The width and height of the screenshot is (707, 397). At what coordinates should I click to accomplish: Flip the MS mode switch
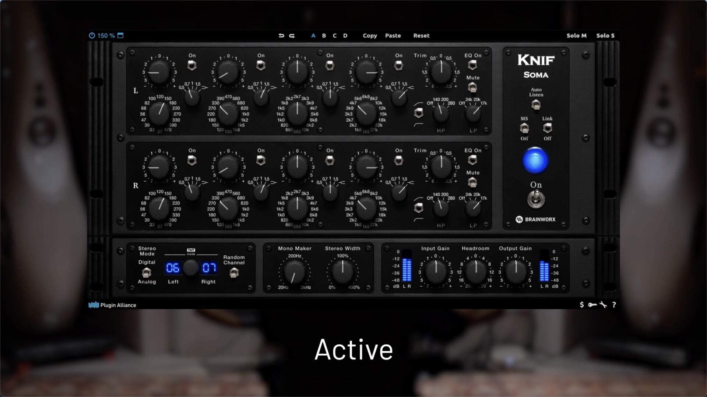[x=524, y=128]
